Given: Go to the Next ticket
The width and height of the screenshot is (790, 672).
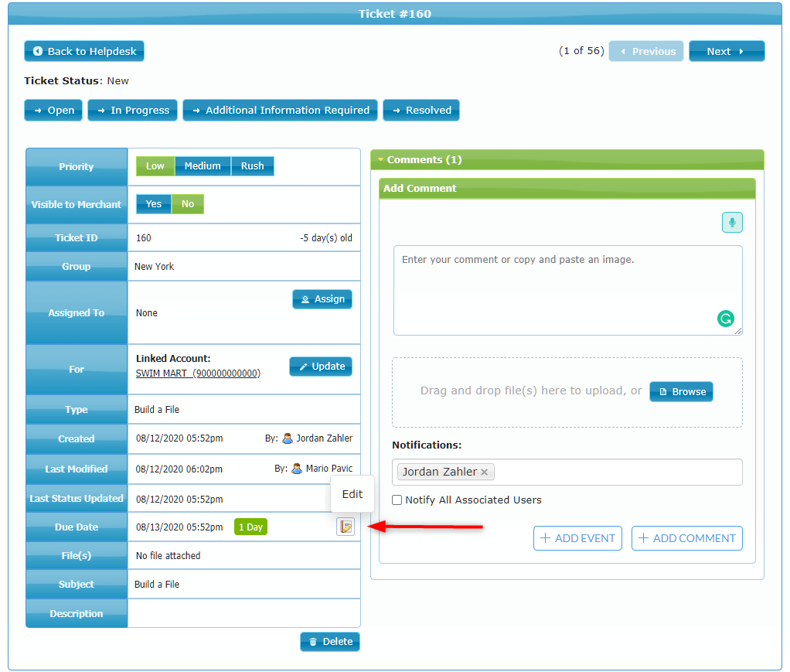Looking at the screenshot, I should [726, 51].
